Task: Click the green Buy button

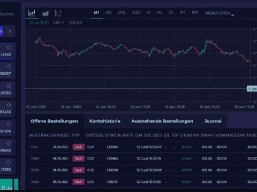Action: (6, 185)
